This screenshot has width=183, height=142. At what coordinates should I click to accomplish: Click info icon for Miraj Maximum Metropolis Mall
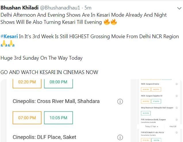176,107
